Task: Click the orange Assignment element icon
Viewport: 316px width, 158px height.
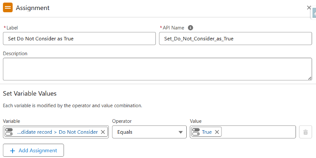Action: click(x=8, y=8)
